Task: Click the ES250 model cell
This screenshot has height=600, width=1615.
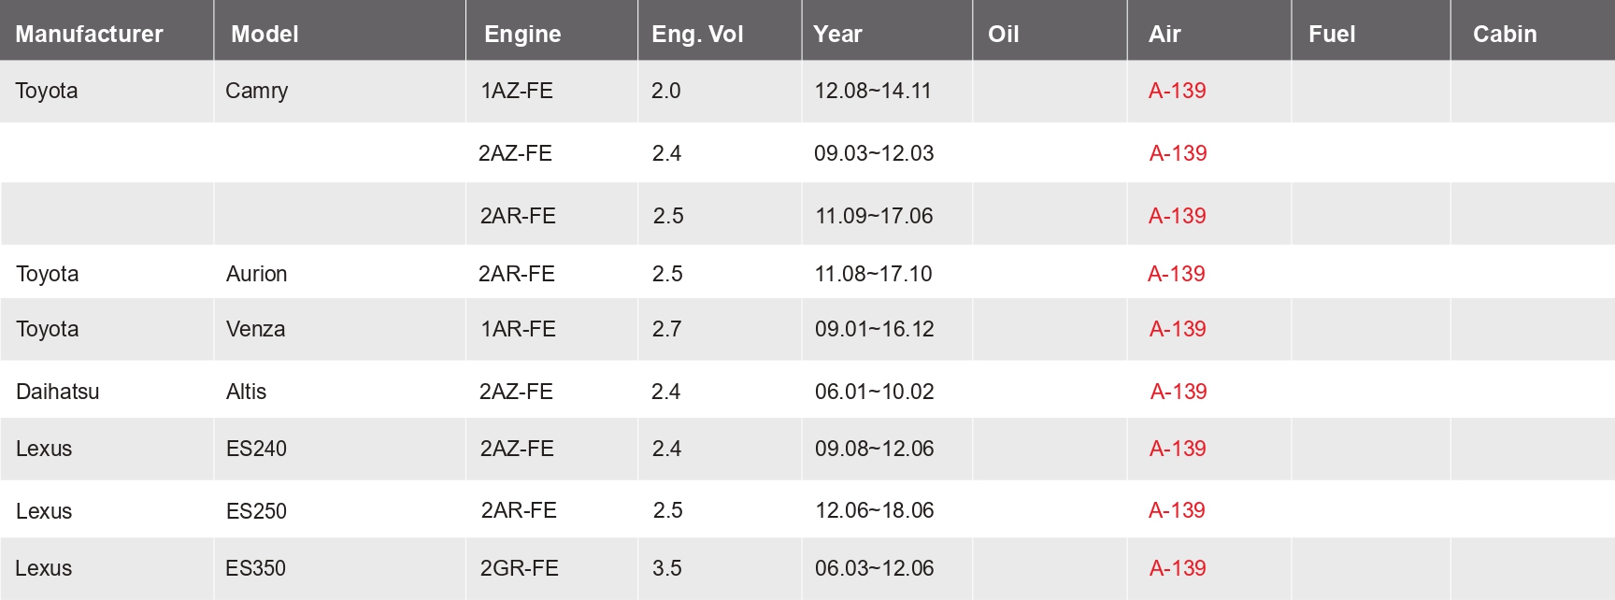Action: pos(256,511)
